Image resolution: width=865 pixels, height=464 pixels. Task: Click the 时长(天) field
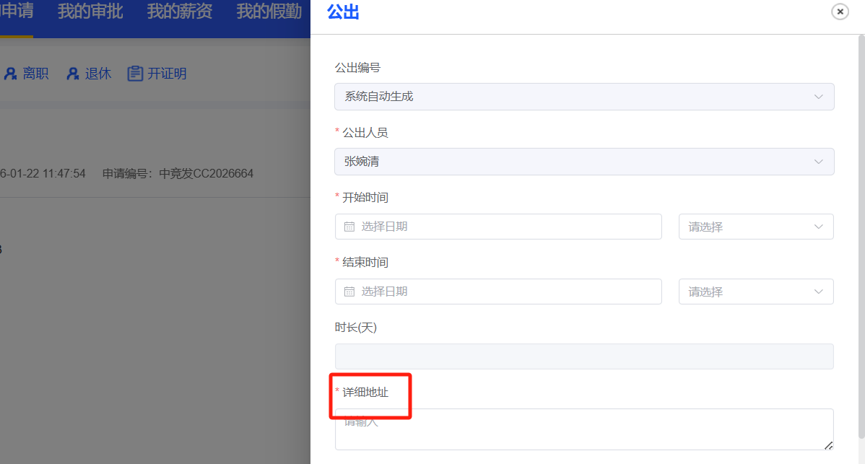(584, 356)
